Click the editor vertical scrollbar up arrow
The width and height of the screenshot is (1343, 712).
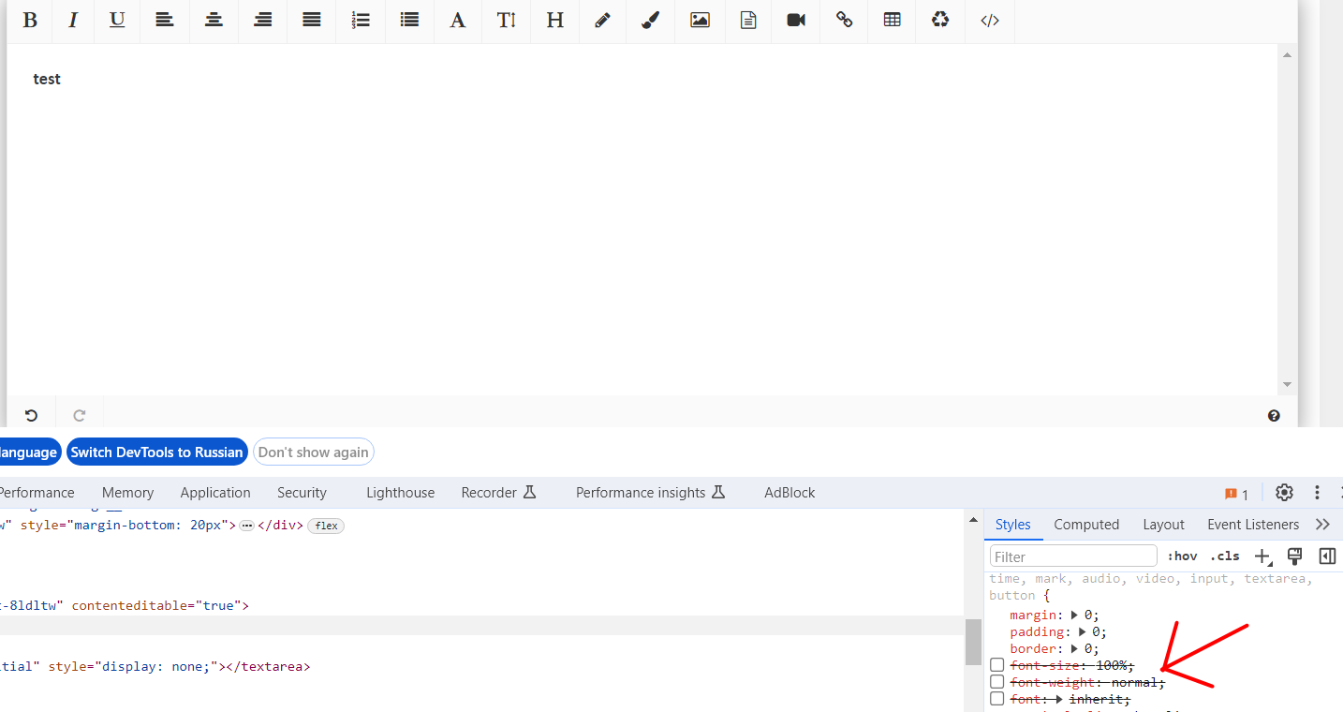coord(1287,55)
